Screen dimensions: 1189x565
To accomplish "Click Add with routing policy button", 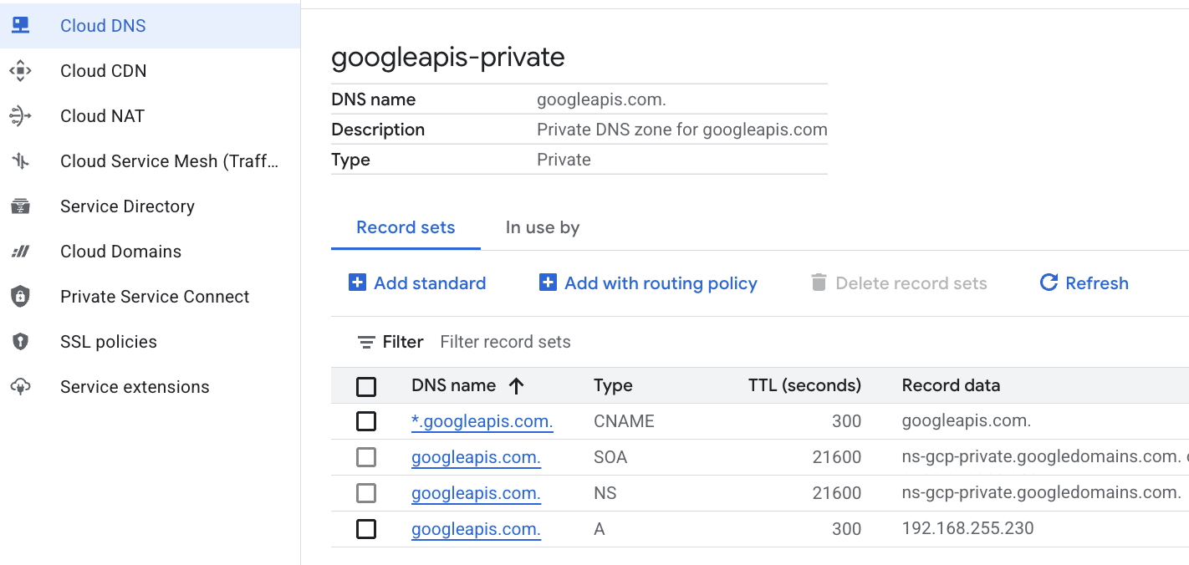I will point(649,283).
